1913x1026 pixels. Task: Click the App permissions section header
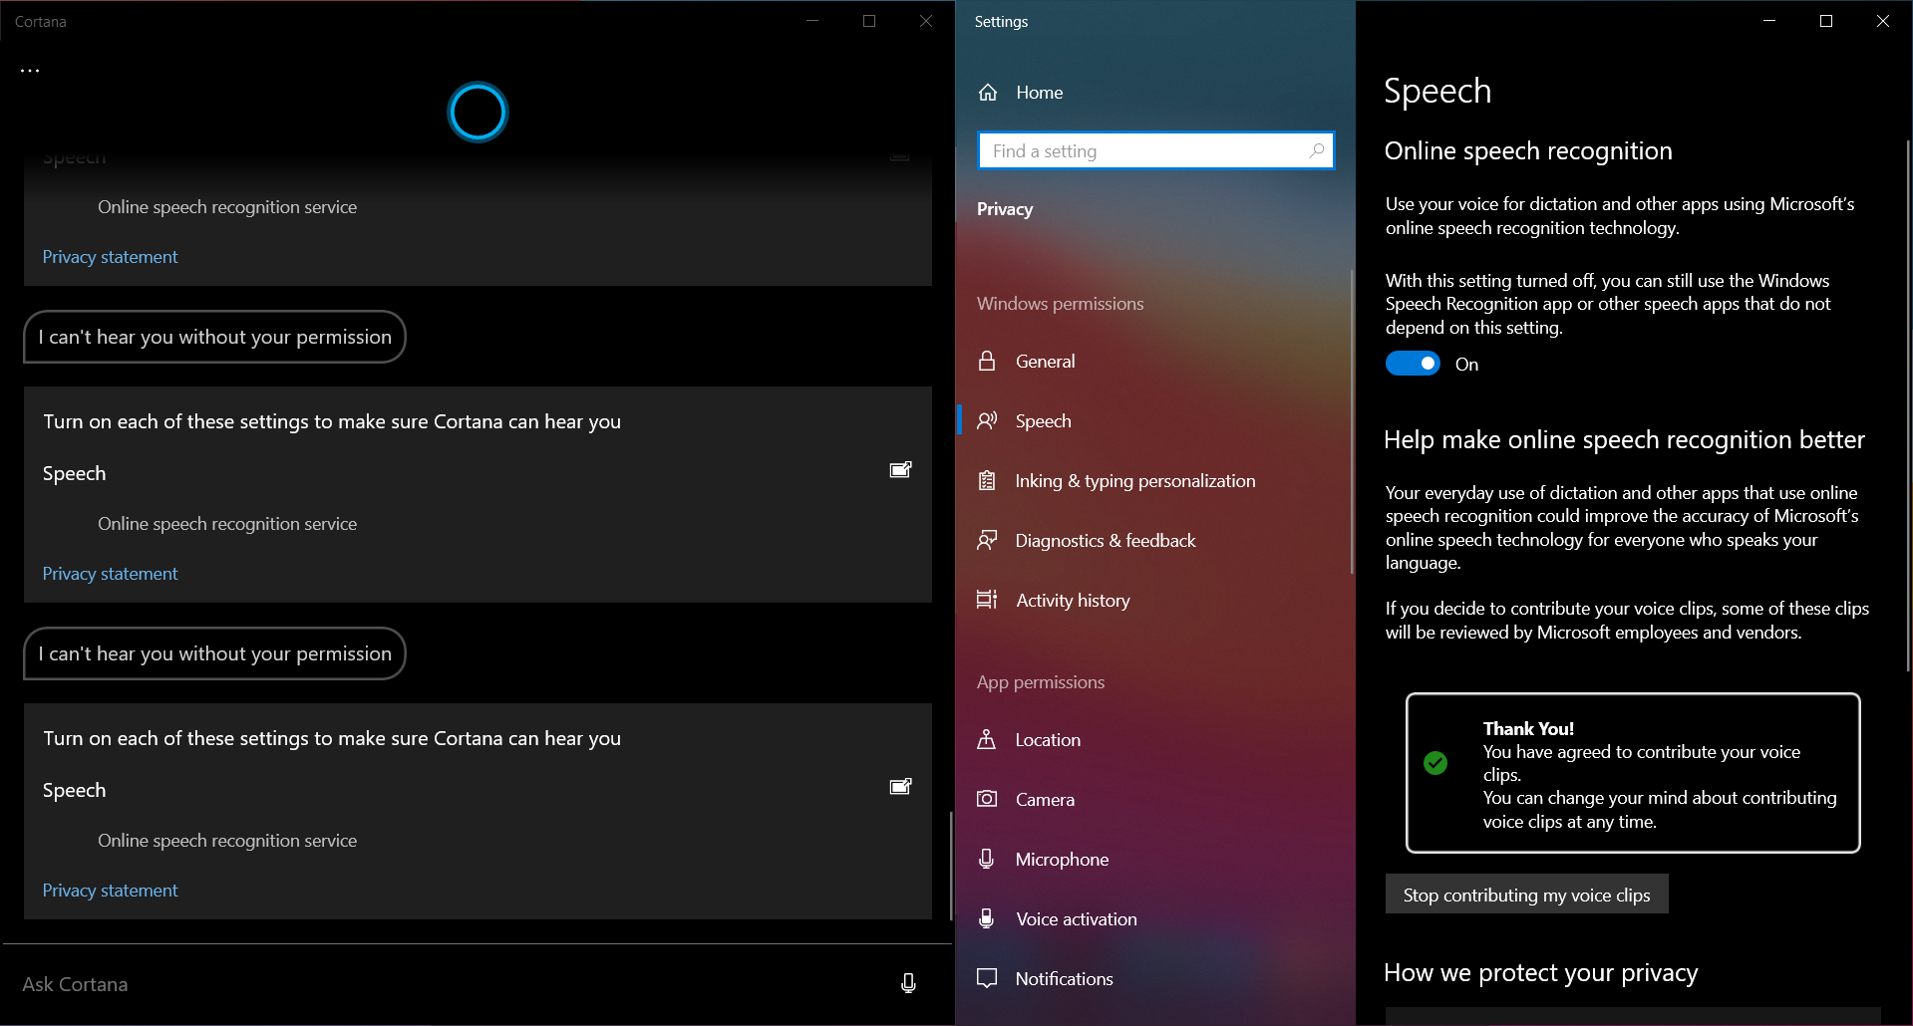coord(1041,682)
